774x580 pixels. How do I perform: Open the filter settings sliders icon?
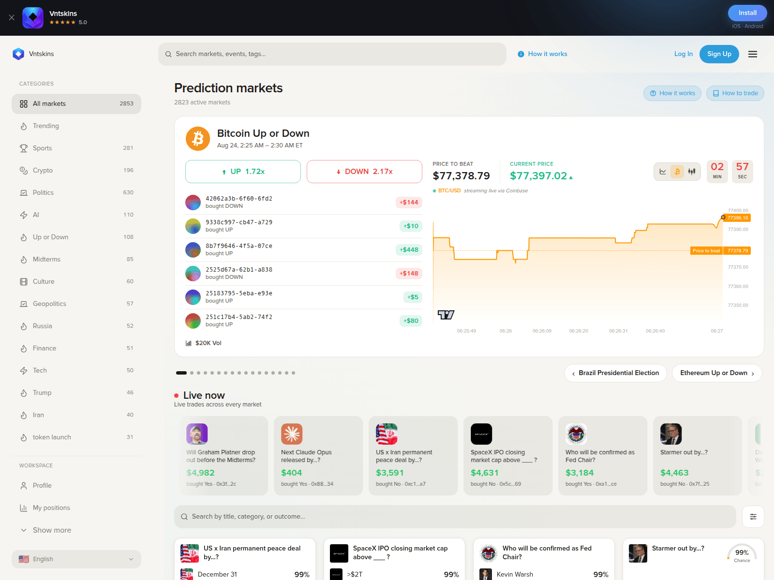point(753,517)
